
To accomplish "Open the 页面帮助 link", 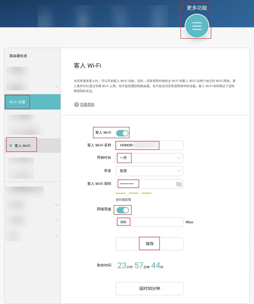I will [x=87, y=105].
